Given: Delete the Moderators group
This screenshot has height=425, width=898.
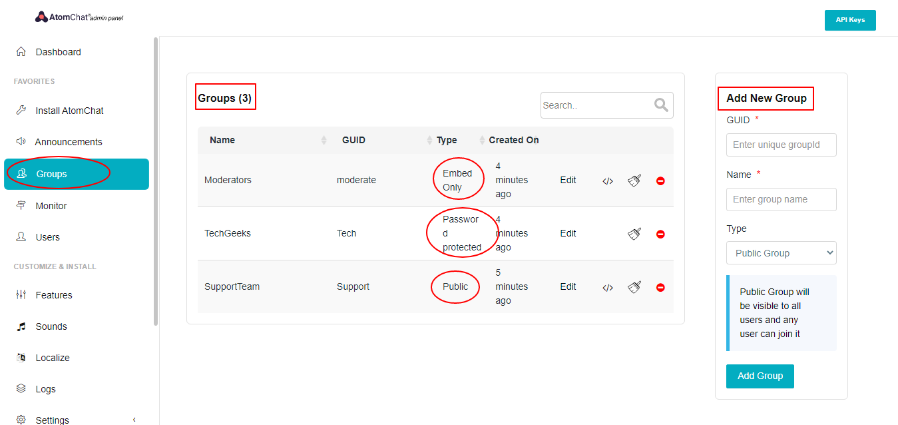Looking at the screenshot, I should tap(660, 181).
